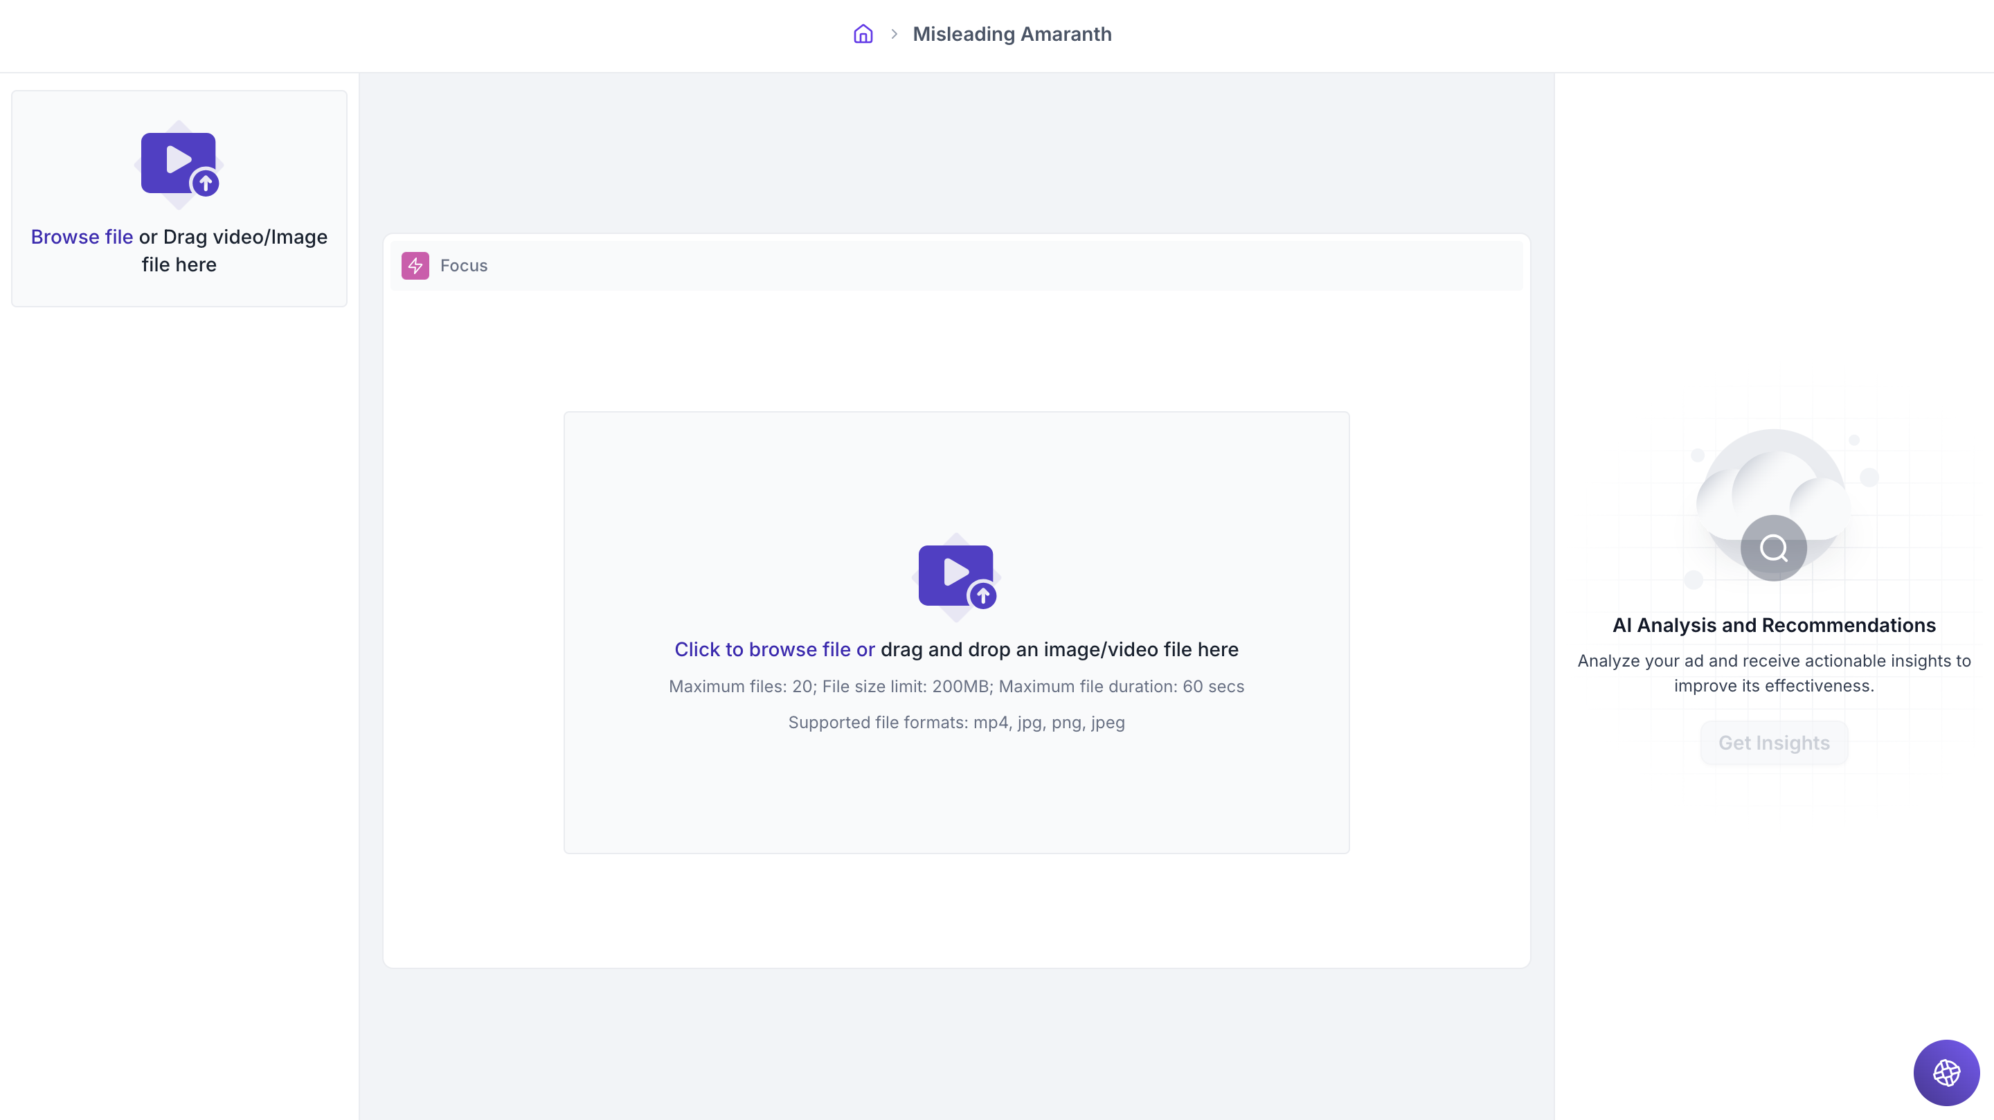Viewport: 1994px width, 1120px height.
Task: Click the sidebar video upload icon
Action: click(179, 163)
